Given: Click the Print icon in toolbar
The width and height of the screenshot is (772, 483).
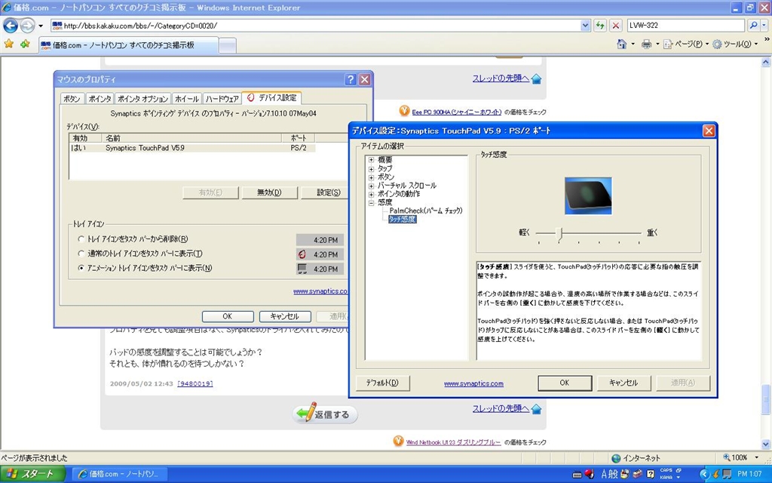Looking at the screenshot, I should (646, 45).
